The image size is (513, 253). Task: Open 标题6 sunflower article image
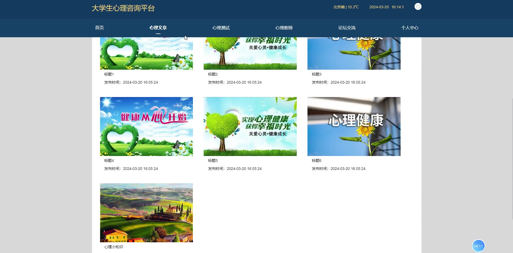point(354,126)
